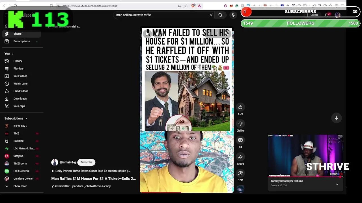Subscribe to @ismail-1-g
The height and width of the screenshot is (203, 362).
coord(86,162)
